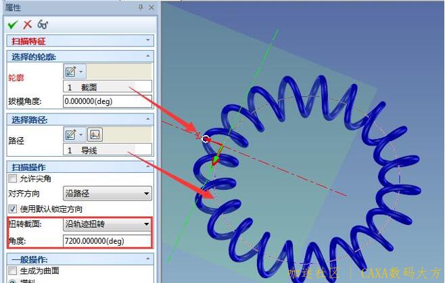Click the 轮廓 sketch edit icon
Screen dimensions: 445x283
(70, 72)
